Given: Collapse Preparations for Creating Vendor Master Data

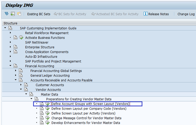Looking at the screenshot, I should (x=31, y=99).
